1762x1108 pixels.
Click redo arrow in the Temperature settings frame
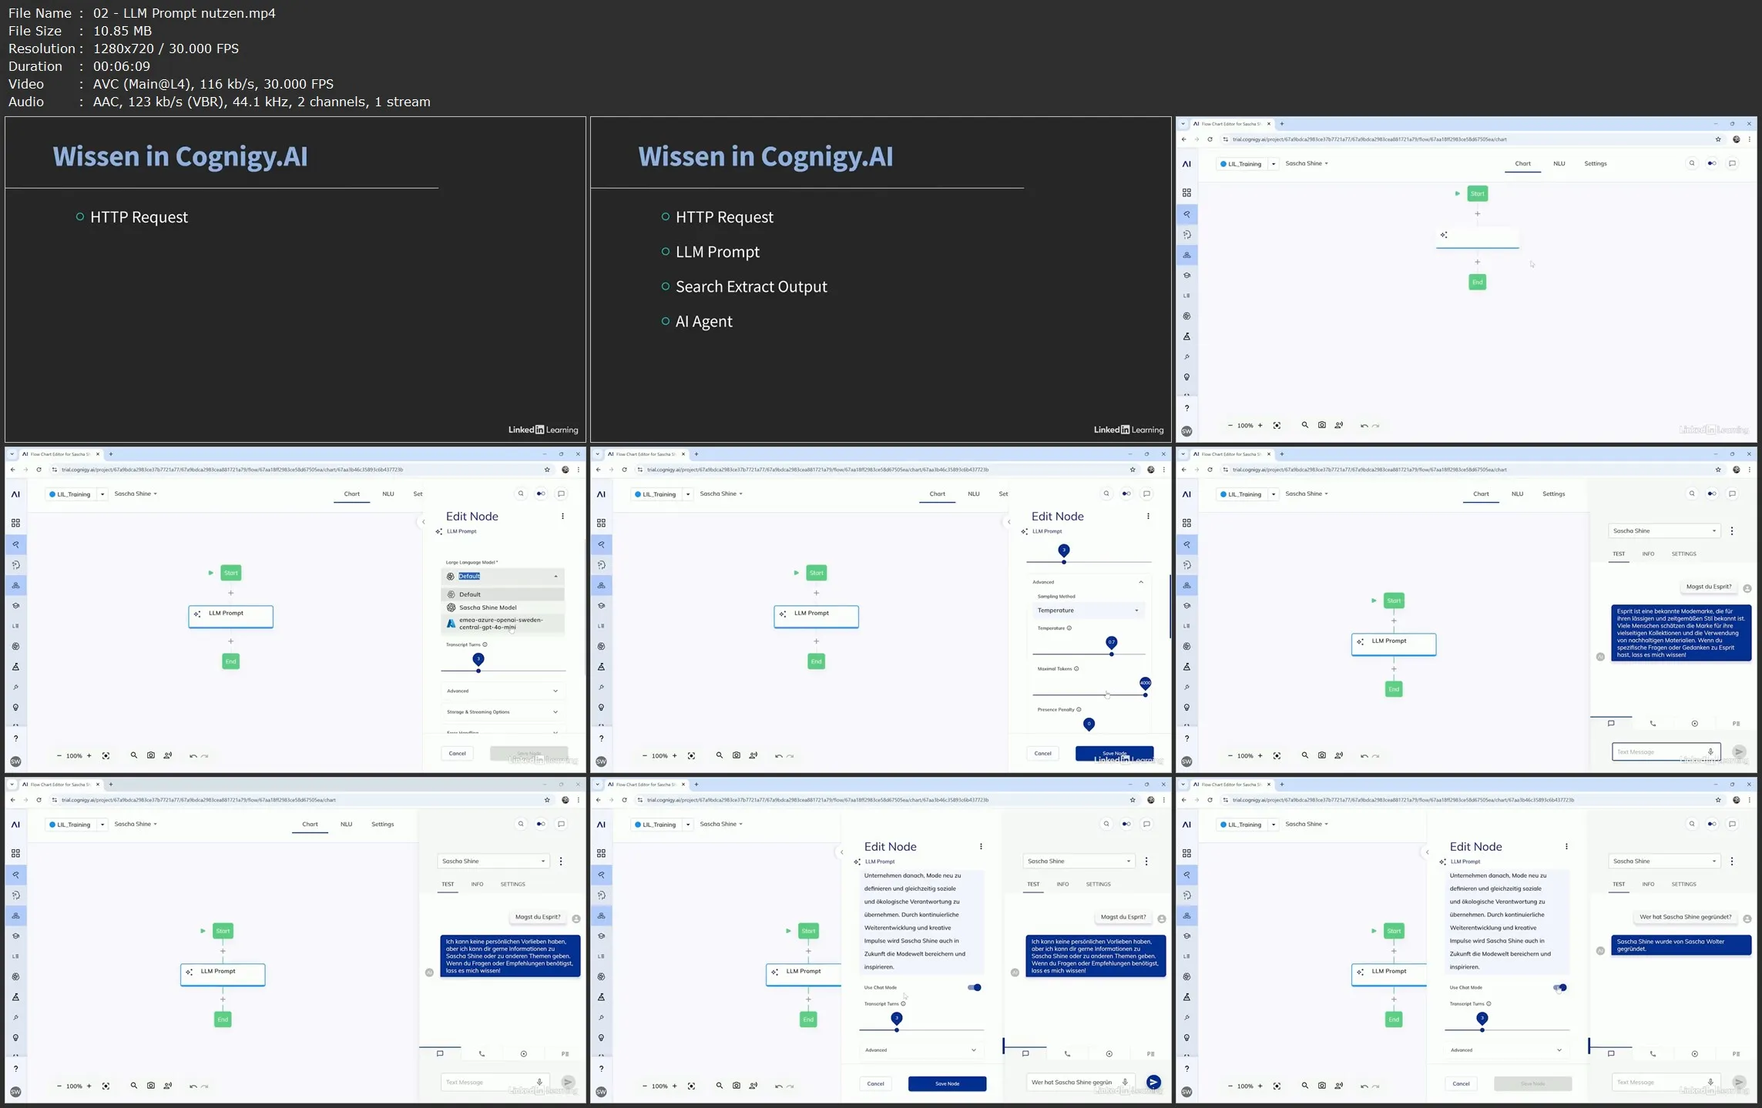[x=790, y=756]
